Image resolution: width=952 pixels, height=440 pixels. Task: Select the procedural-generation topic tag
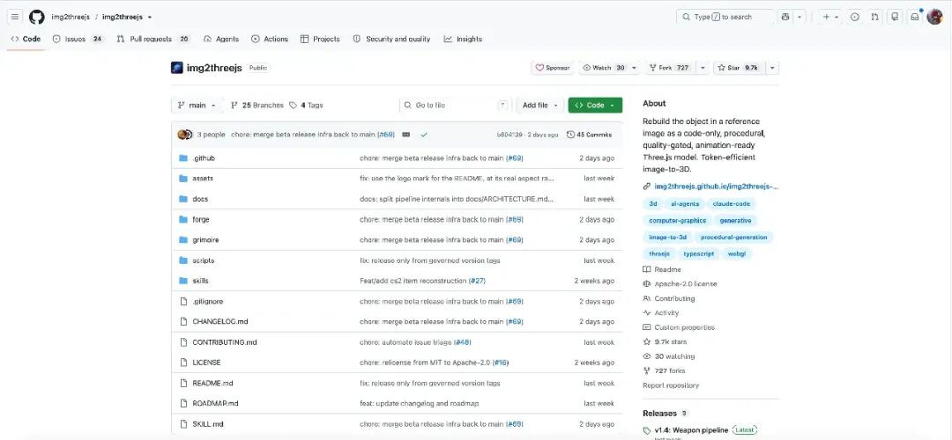coord(733,238)
